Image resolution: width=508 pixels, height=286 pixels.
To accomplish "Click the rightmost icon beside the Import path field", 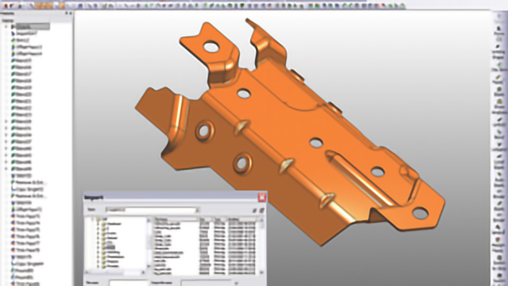I will tap(261, 210).
